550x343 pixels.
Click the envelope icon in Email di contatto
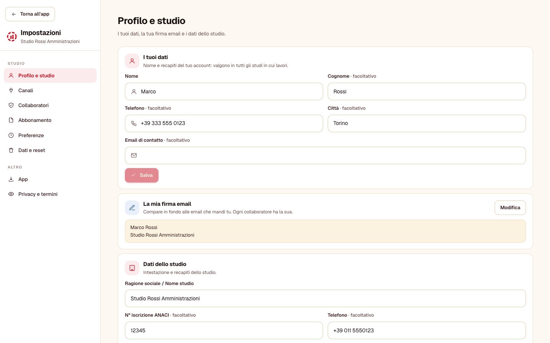click(x=134, y=155)
